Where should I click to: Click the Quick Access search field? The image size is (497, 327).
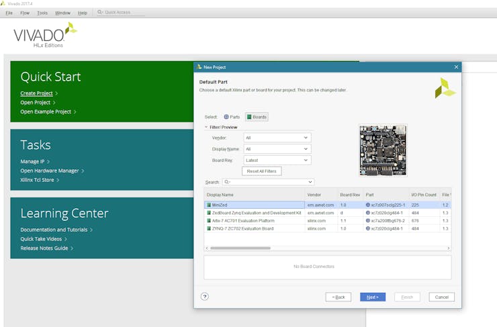(x=120, y=12)
